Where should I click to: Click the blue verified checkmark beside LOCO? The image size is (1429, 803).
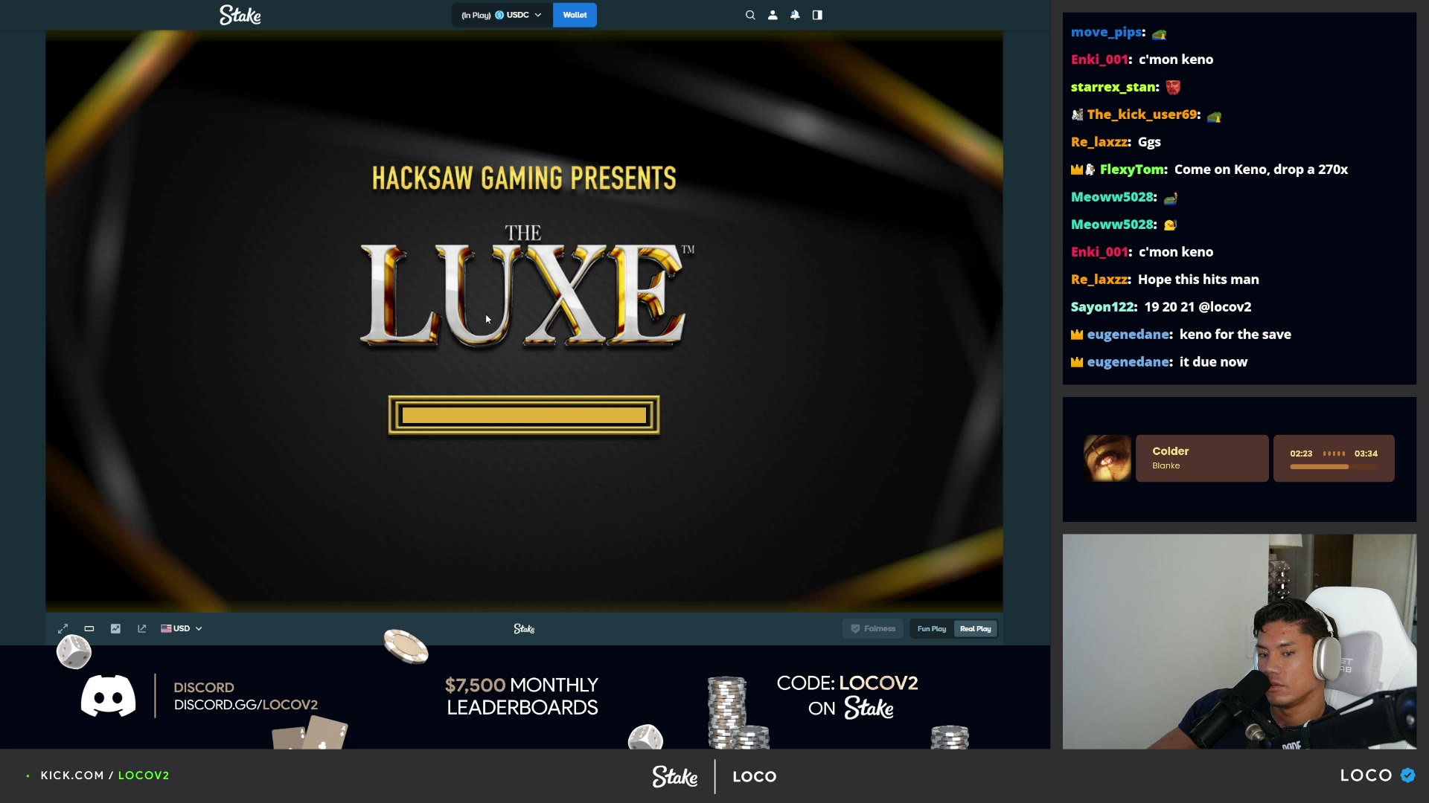[1407, 775]
